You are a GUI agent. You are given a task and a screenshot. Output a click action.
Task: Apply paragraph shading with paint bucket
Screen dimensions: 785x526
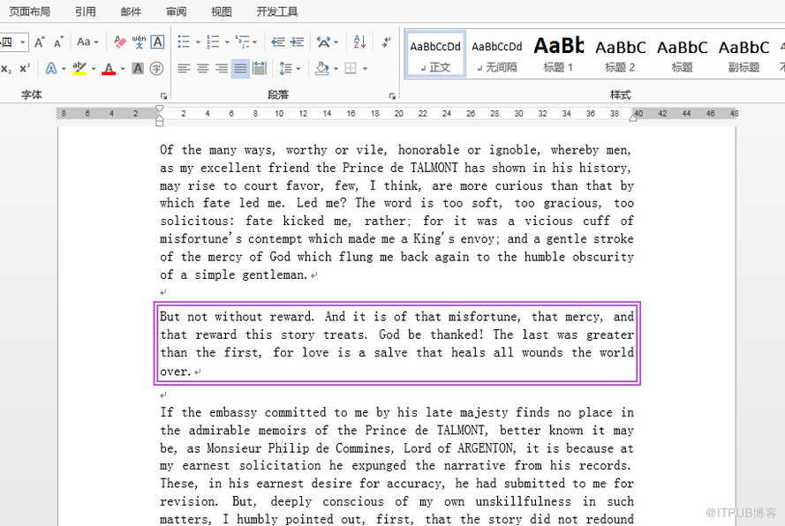pyautogui.click(x=322, y=69)
